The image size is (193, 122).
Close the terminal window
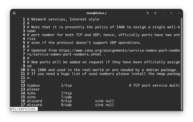click(x=179, y=13)
